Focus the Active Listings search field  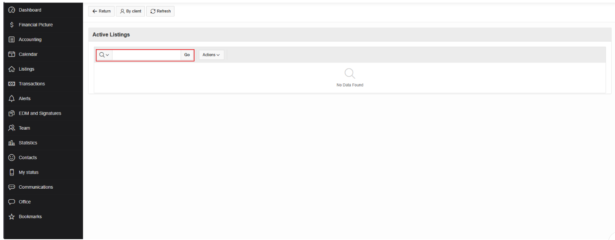[146, 55]
